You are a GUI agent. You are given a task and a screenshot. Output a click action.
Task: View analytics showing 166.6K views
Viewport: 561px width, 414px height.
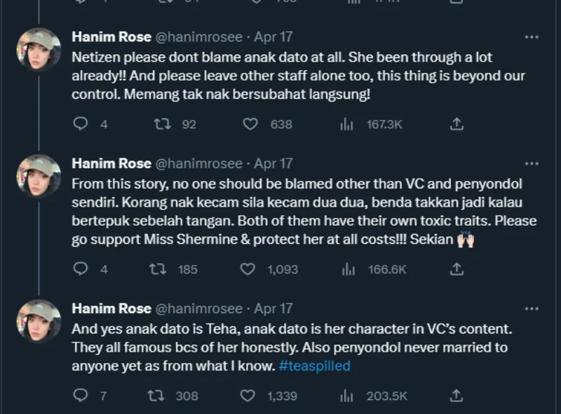pos(346,269)
